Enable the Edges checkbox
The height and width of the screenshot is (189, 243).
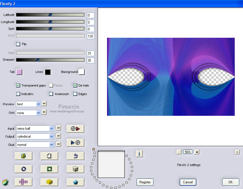pyautogui.click(x=75, y=94)
